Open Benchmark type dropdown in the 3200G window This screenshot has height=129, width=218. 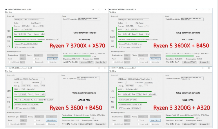click(x=127, y=117)
